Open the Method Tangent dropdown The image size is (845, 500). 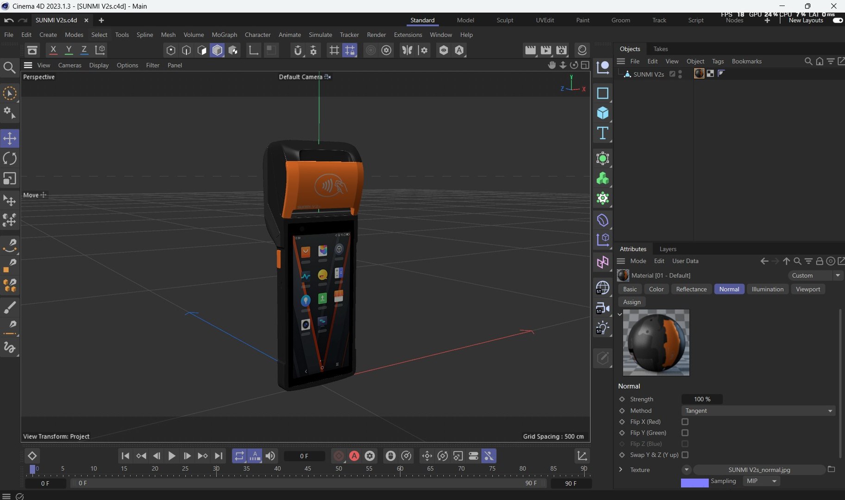(758, 411)
